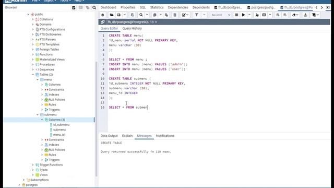Click the Find magnifier icon in query toolbar
Screen dimensions: 334x188
coord(141,15)
